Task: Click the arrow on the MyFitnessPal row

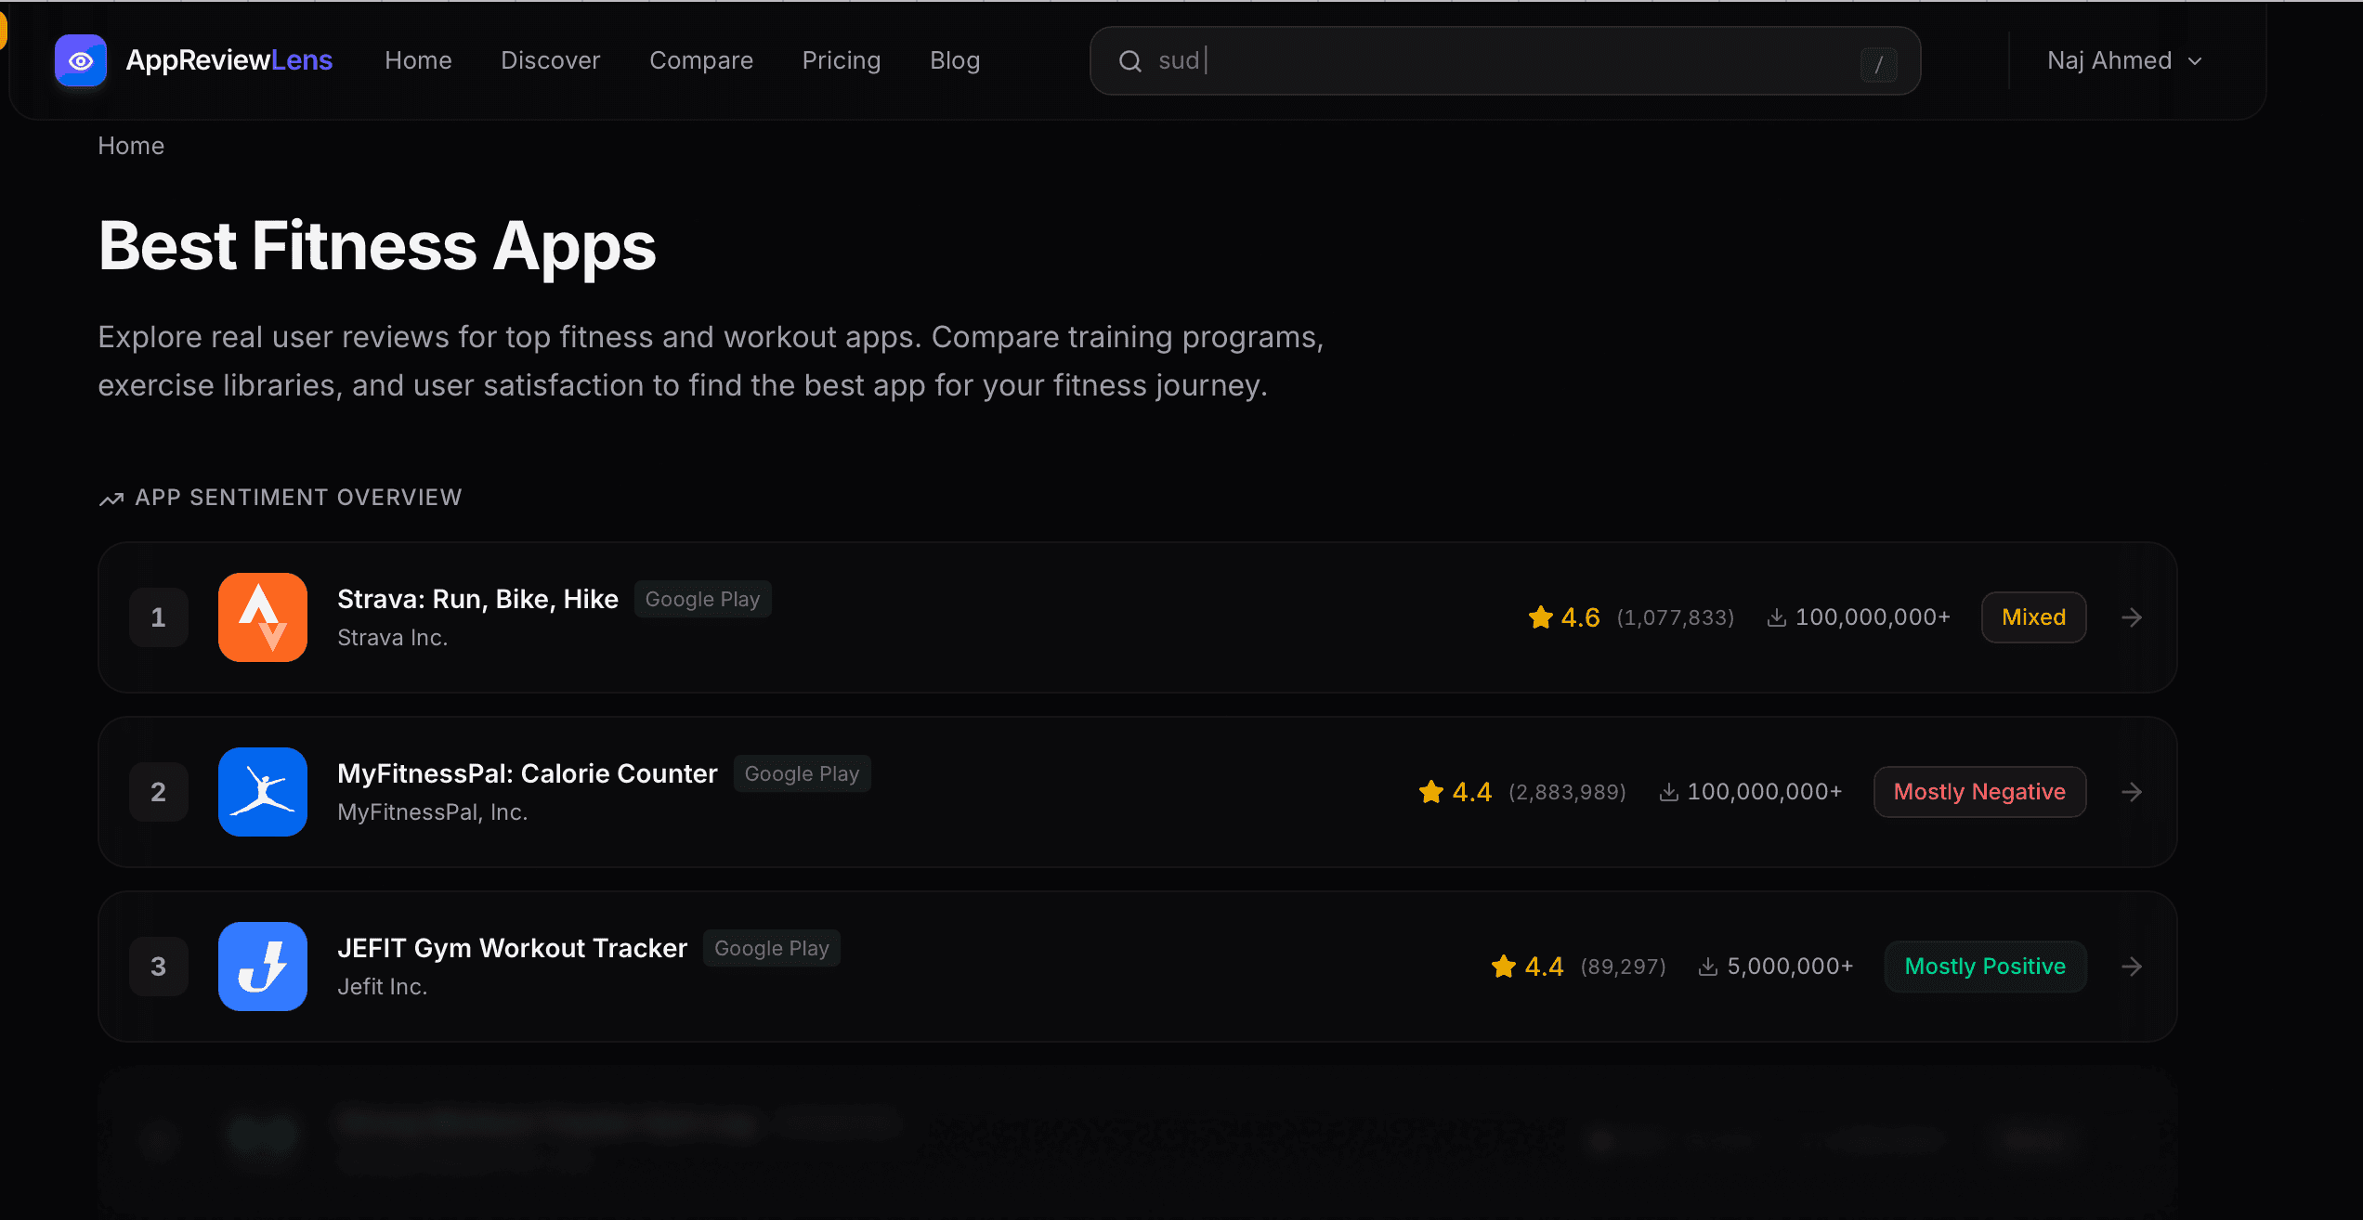Action: pyautogui.click(x=2132, y=791)
